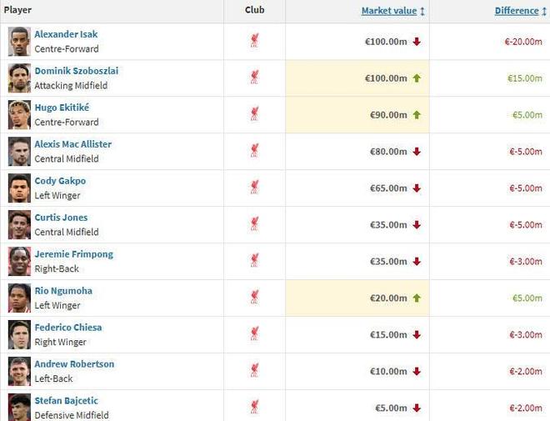Click red down arrow next to €80.00m

[x=417, y=152]
